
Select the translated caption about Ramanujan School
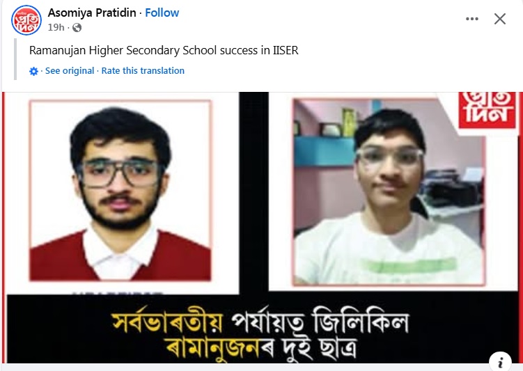pos(164,50)
